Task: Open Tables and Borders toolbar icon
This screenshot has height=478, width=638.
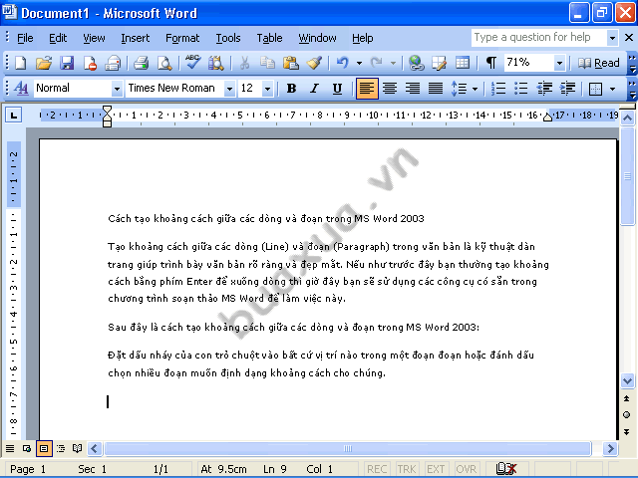Action: click(x=440, y=63)
